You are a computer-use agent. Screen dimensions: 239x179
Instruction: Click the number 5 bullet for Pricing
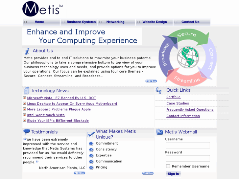click(x=91, y=168)
